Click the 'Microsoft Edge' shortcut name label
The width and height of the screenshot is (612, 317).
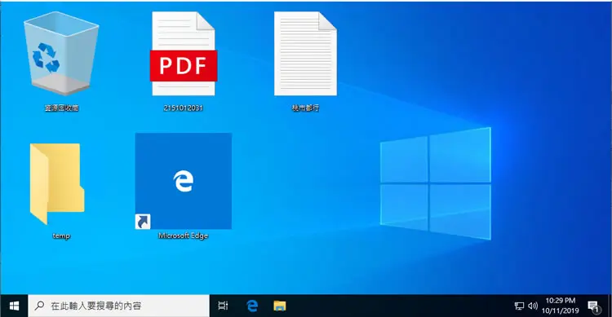click(x=183, y=236)
